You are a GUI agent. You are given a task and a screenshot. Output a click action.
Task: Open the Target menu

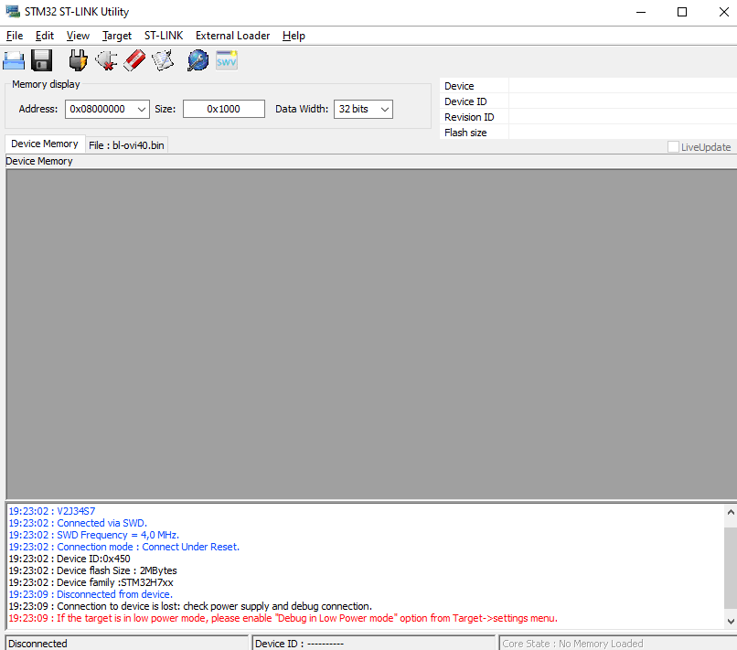[117, 36]
